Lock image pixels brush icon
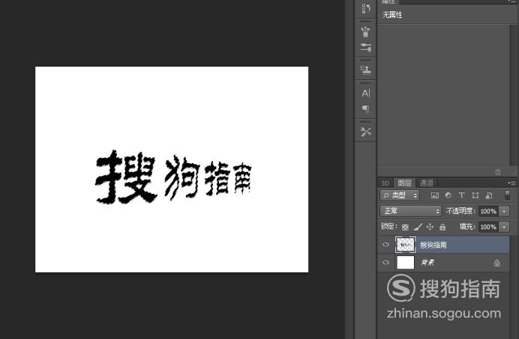This screenshot has width=519, height=339. click(x=418, y=227)
